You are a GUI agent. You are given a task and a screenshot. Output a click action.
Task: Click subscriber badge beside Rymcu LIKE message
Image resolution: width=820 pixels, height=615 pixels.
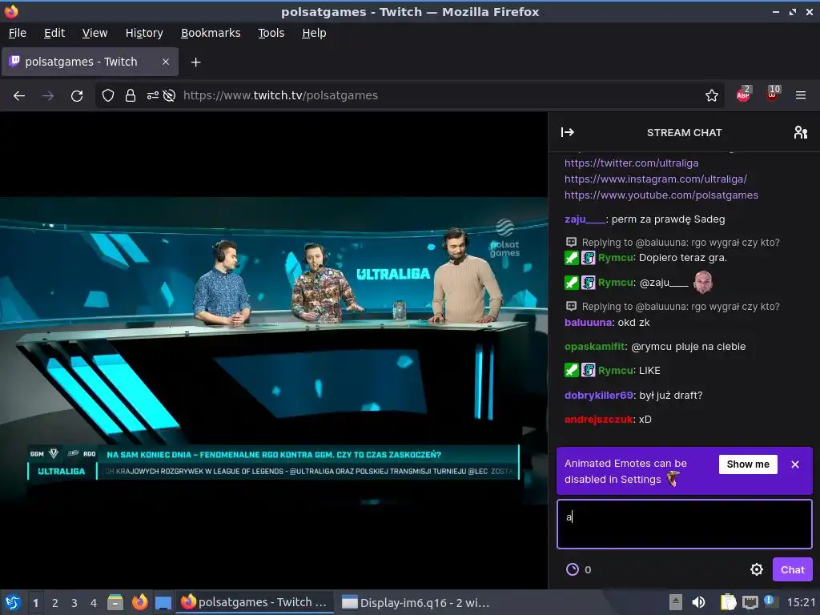click(589, 370)
